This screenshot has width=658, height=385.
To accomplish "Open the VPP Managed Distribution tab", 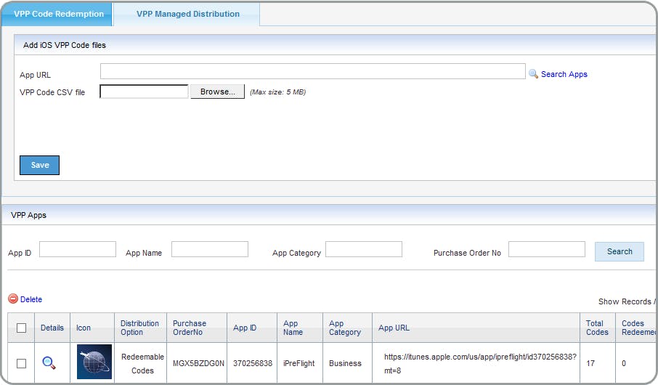I will coord(187,14).
